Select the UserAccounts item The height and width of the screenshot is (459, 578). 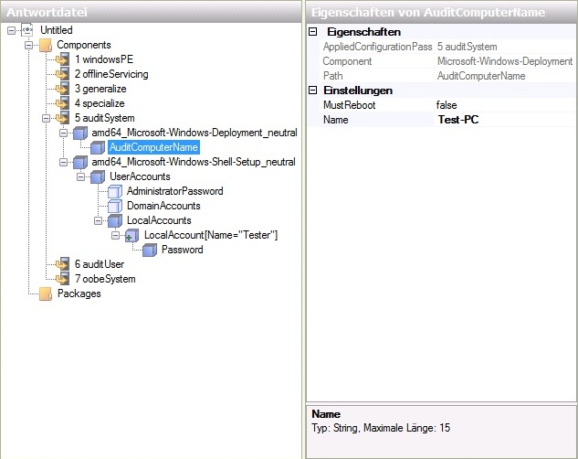tap(140, 176)
